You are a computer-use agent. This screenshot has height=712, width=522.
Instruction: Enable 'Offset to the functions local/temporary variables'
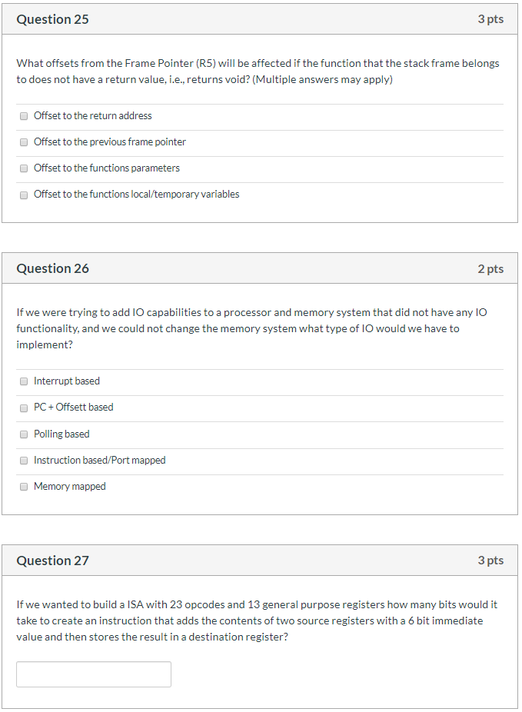23,195
